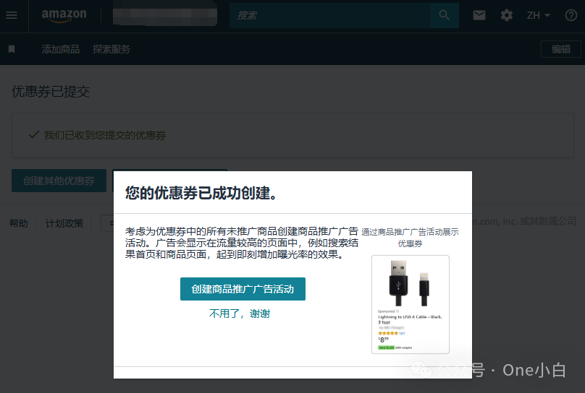Open help via the question mark icon
585x393 pixels.
[571, 15]
